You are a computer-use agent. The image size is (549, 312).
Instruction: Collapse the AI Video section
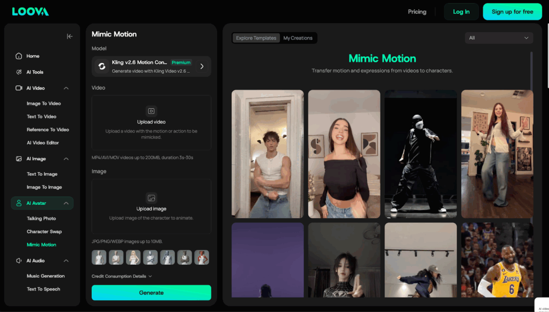[x=66, y=88]
